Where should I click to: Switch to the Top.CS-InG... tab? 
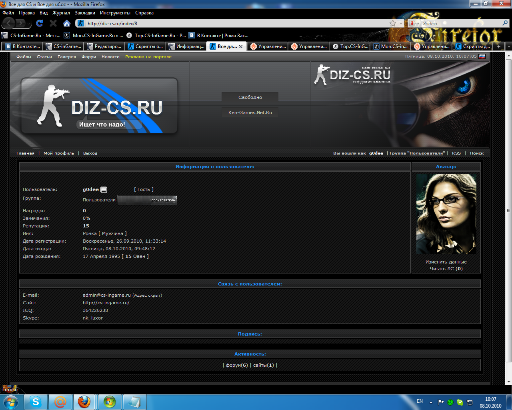coord(350,46)
